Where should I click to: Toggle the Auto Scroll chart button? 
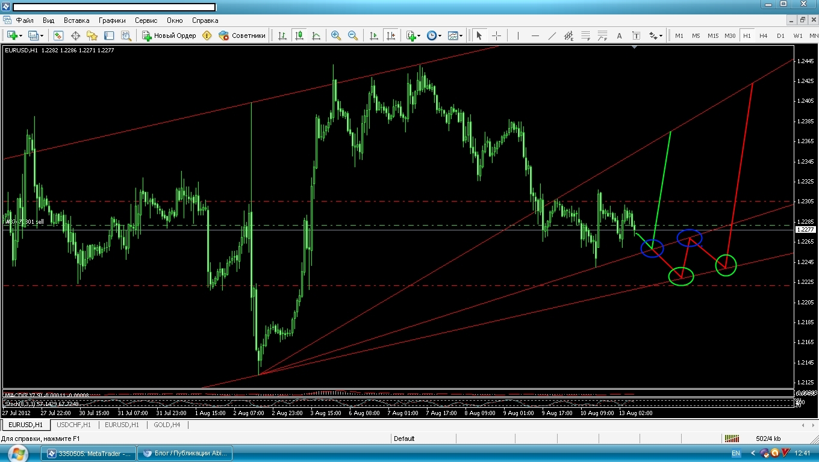374,36
